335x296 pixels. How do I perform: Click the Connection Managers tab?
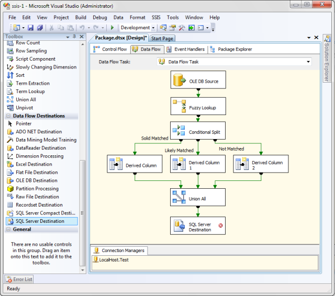pos(119,251)
